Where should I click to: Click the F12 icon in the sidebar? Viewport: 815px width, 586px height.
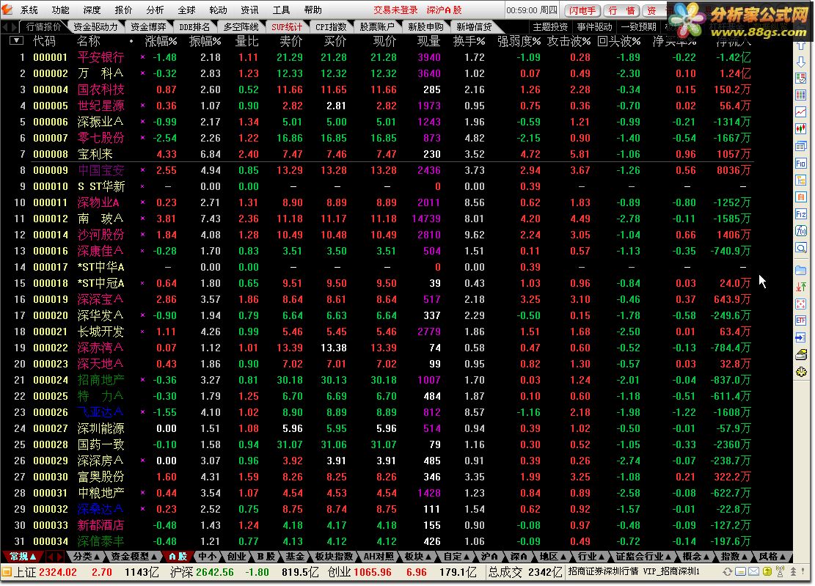(801, 214)
